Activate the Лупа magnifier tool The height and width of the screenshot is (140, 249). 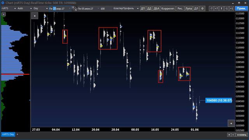click(188, 9)
